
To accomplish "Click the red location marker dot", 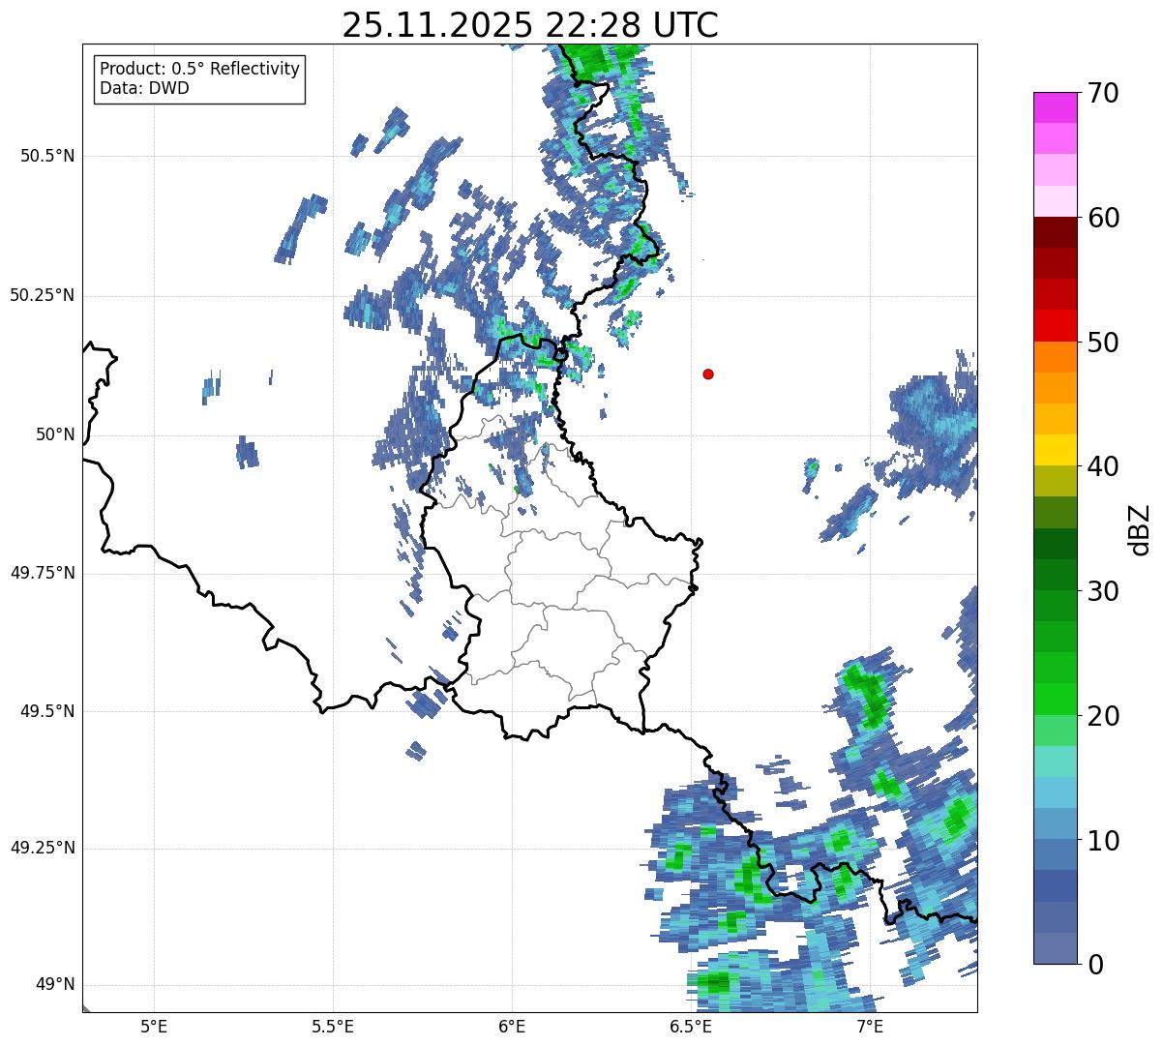I will pos(708,374).
